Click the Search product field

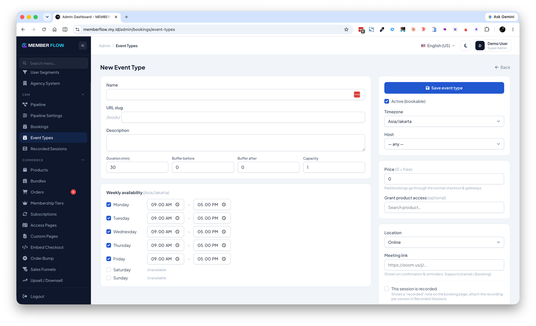(444, 207)
